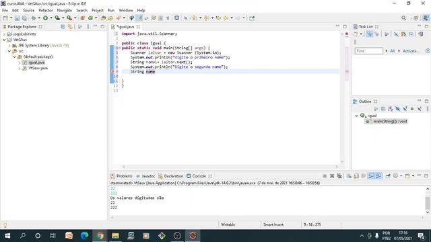Open the File menu

pos(5,10)
